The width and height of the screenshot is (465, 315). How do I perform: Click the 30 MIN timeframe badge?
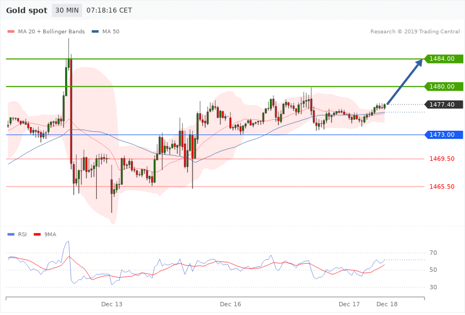[67, 10]
